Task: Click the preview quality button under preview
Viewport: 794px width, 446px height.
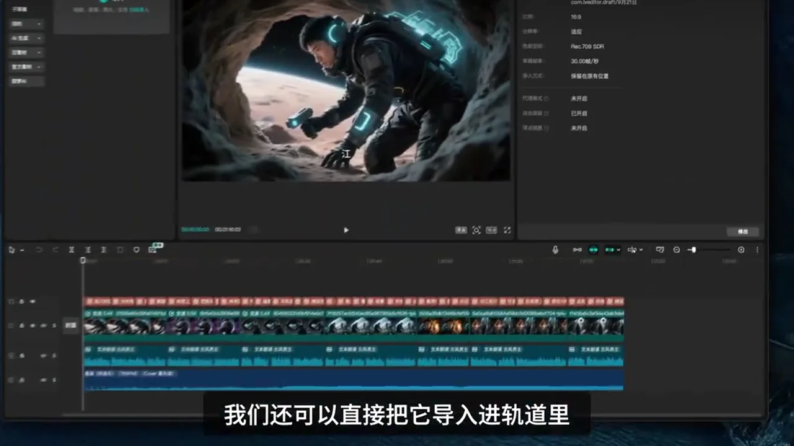Action: 461,230
